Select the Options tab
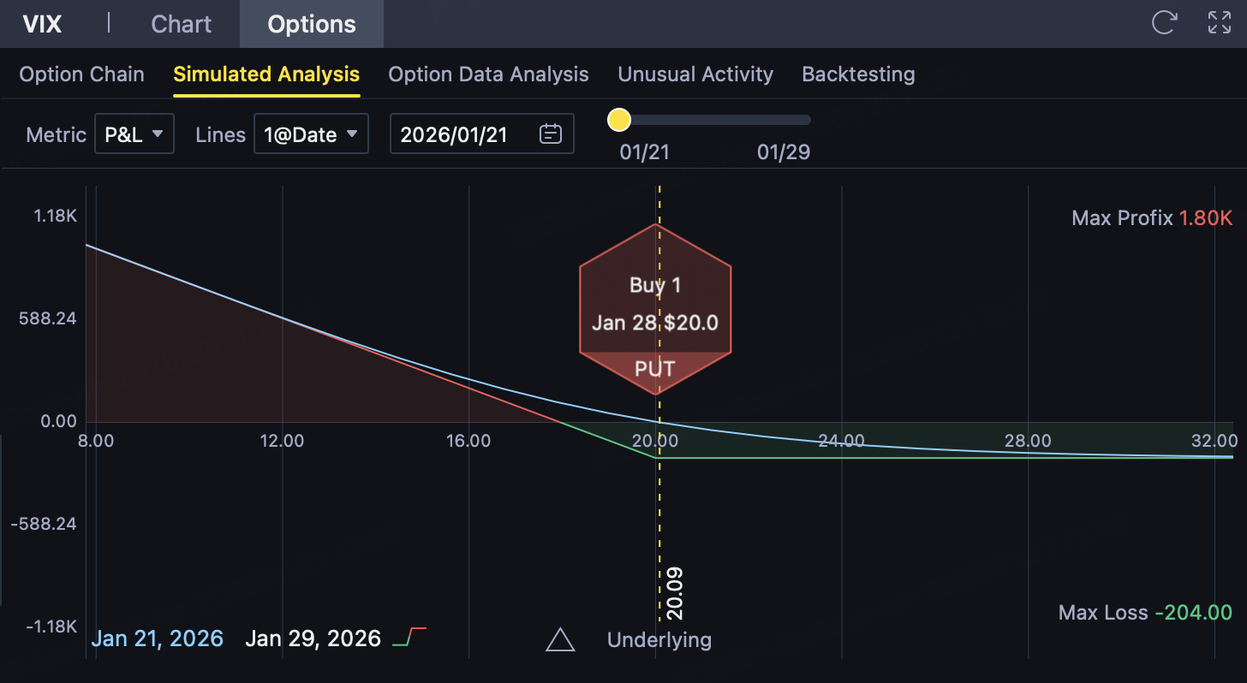 click(x=312, y=24)
